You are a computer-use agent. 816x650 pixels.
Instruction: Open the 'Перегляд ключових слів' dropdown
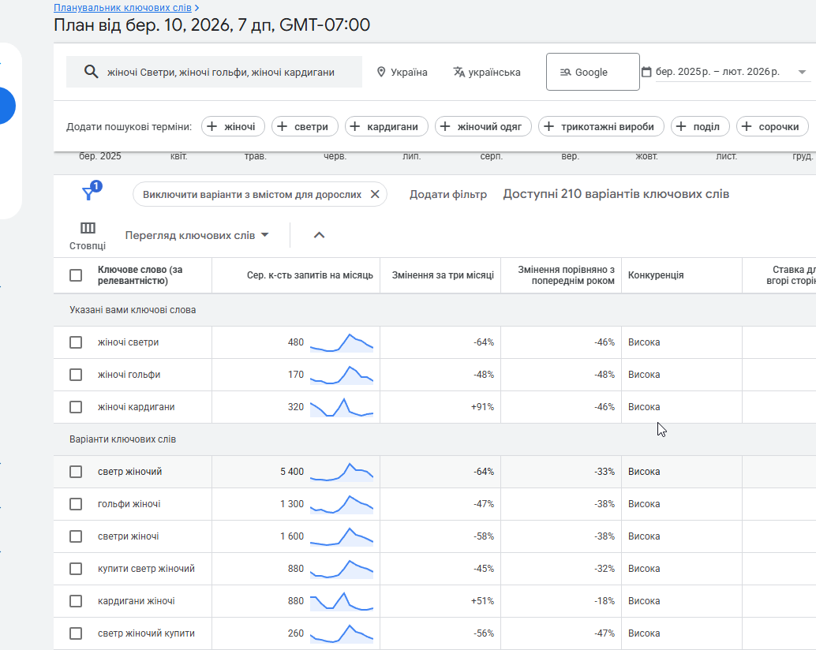pos(197,235)
